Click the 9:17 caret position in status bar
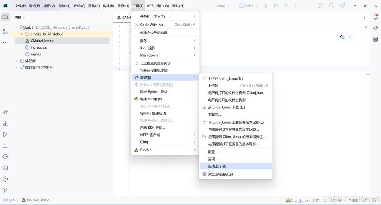 coord(315,200)
